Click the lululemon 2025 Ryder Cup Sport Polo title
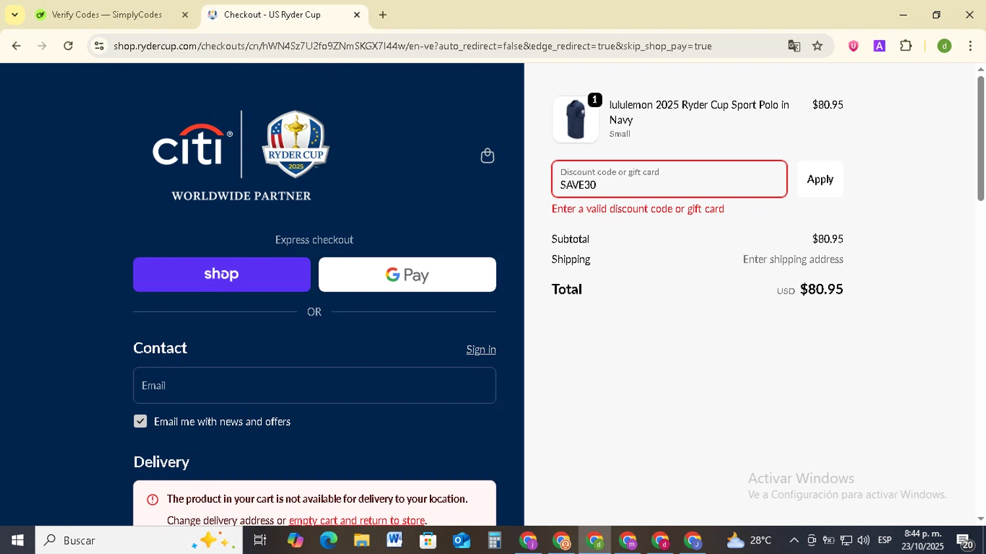The height and width of the screenshot is (554, 986). click(x=699, y=112)
